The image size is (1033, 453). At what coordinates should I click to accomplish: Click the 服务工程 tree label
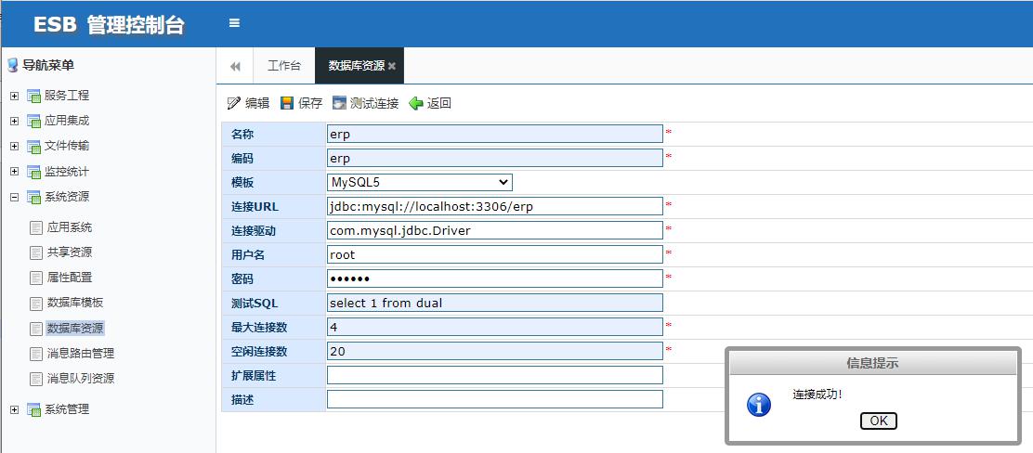click(x=67, y=97)
